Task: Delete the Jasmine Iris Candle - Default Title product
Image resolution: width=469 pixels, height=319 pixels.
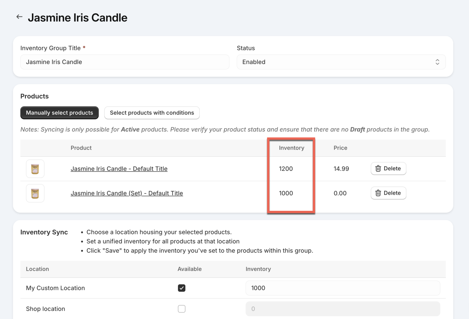Action: click(x=388, y=168)
